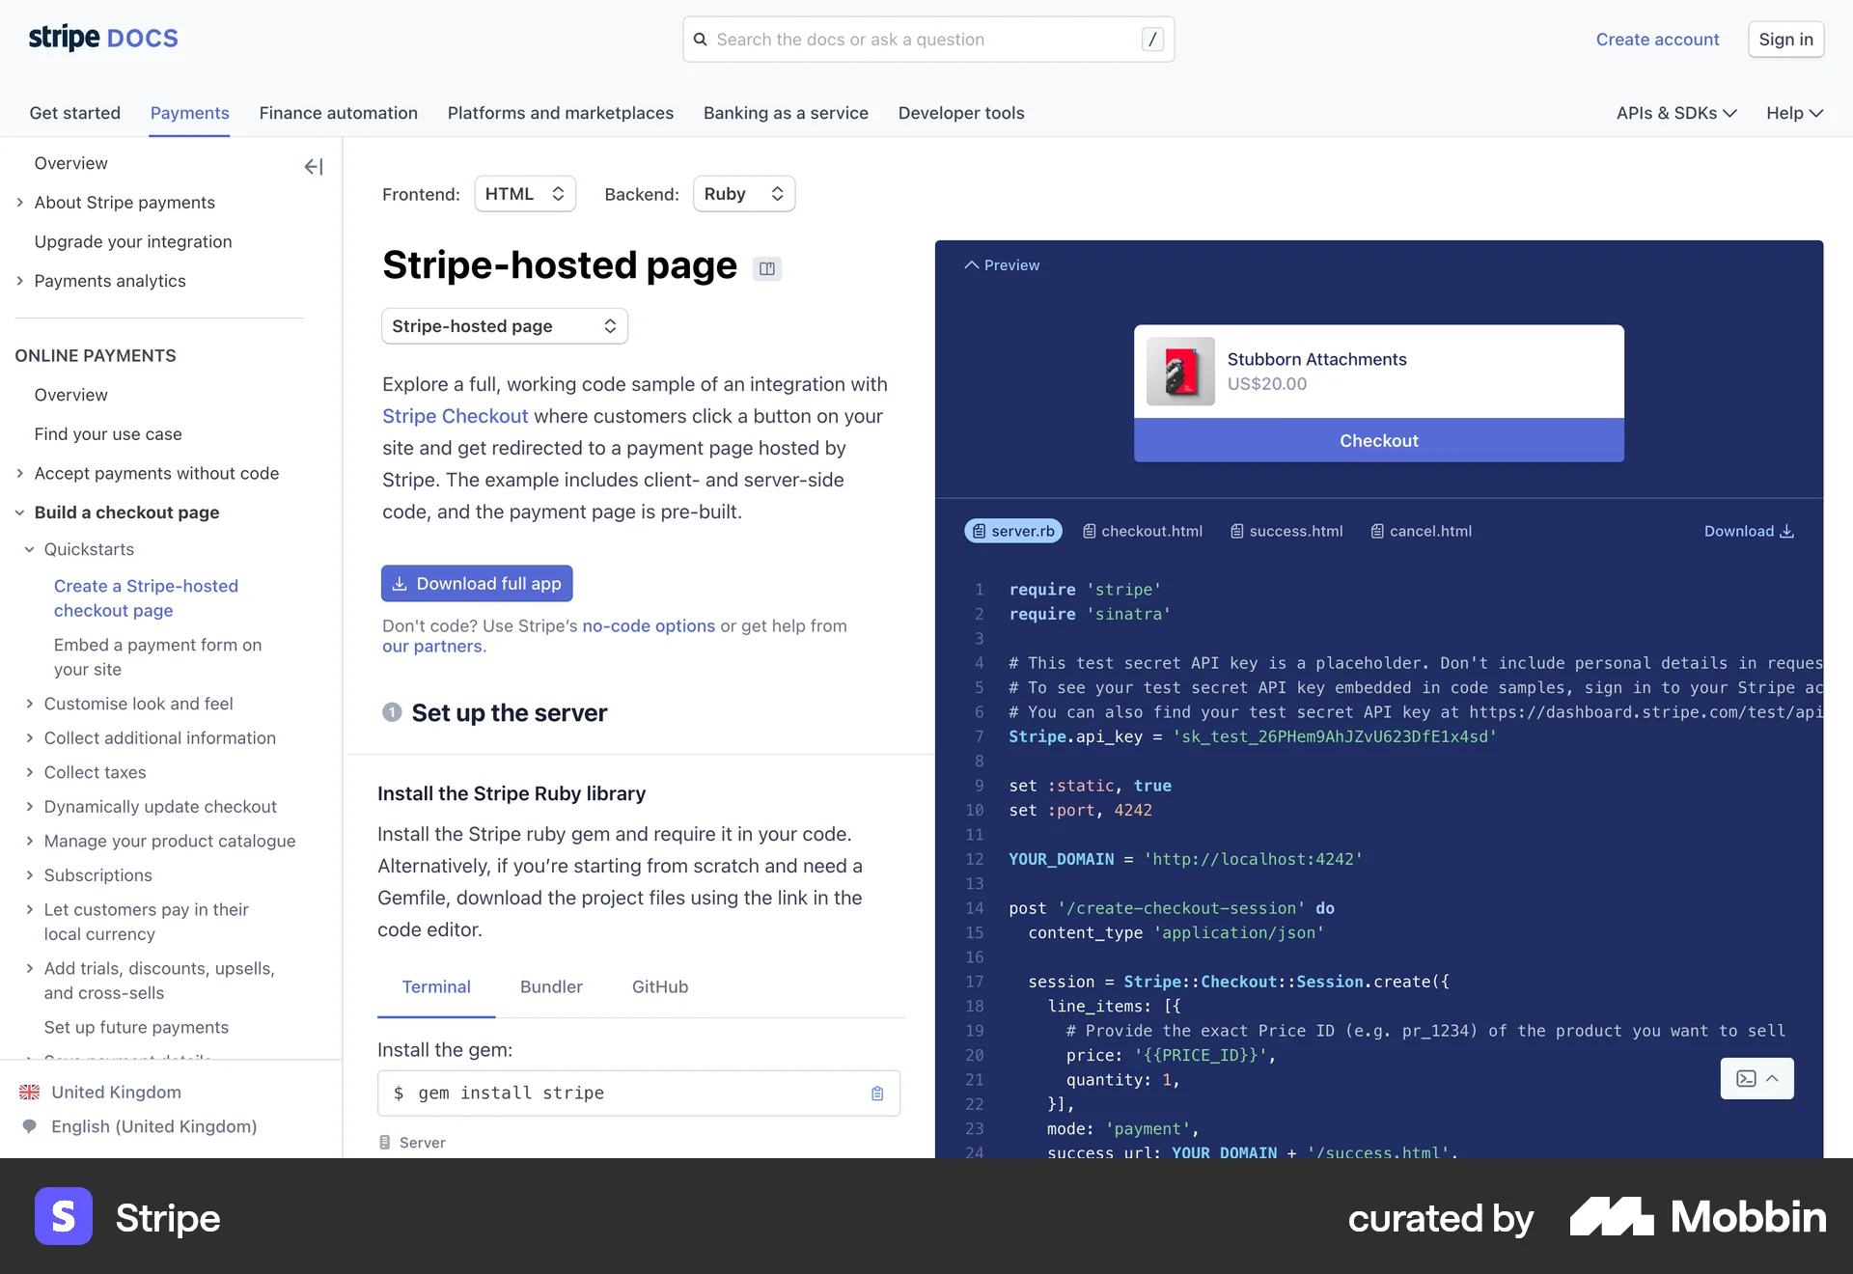Collapse the left sidebar using the arrow icon

click(313, 166)
